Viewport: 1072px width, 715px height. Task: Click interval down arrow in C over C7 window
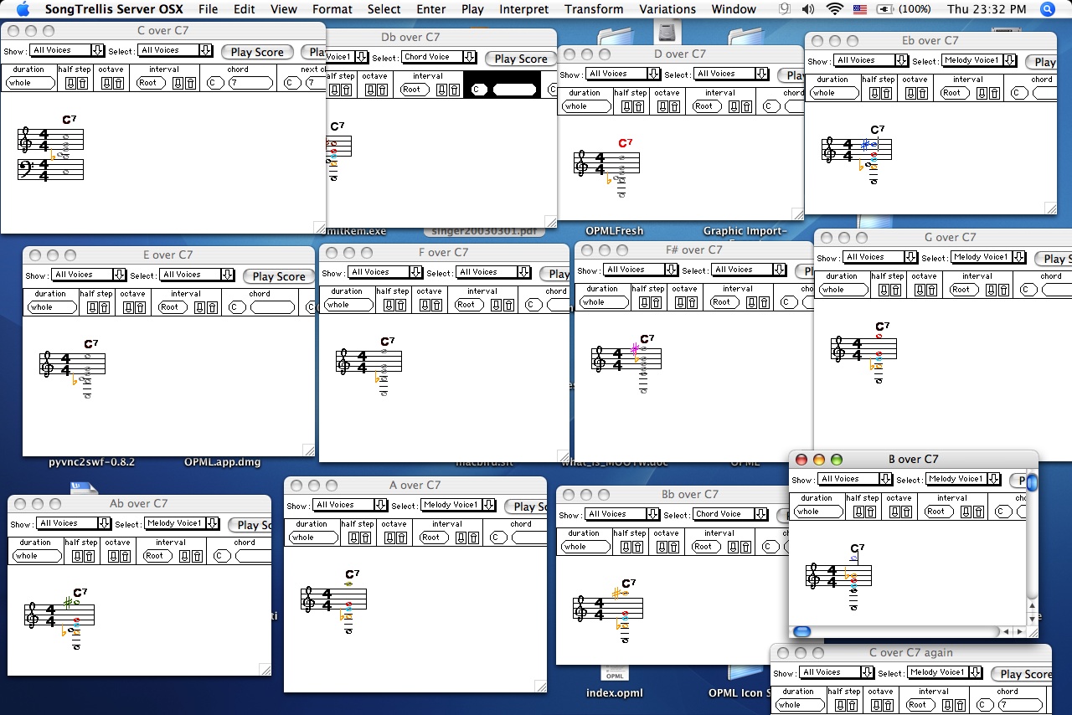tap(179, 83)
